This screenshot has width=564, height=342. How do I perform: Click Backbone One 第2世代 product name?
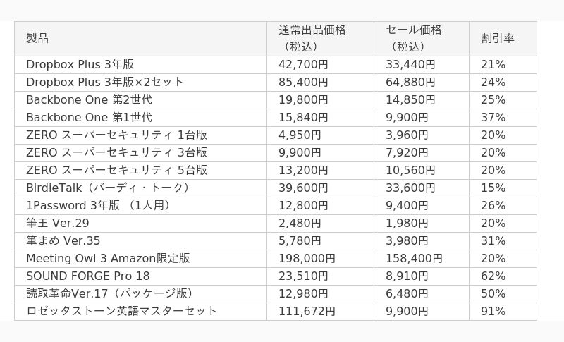90,99
